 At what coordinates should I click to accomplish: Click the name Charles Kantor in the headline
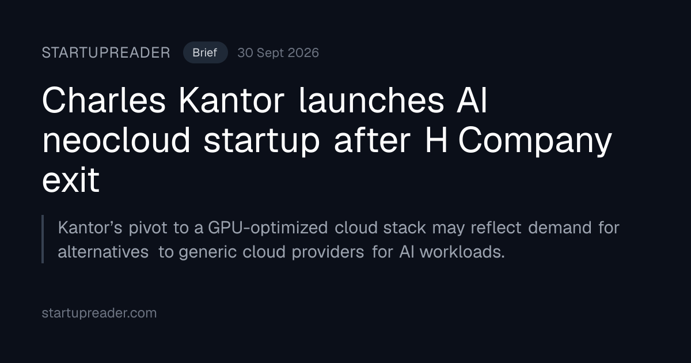coord(164,101)
